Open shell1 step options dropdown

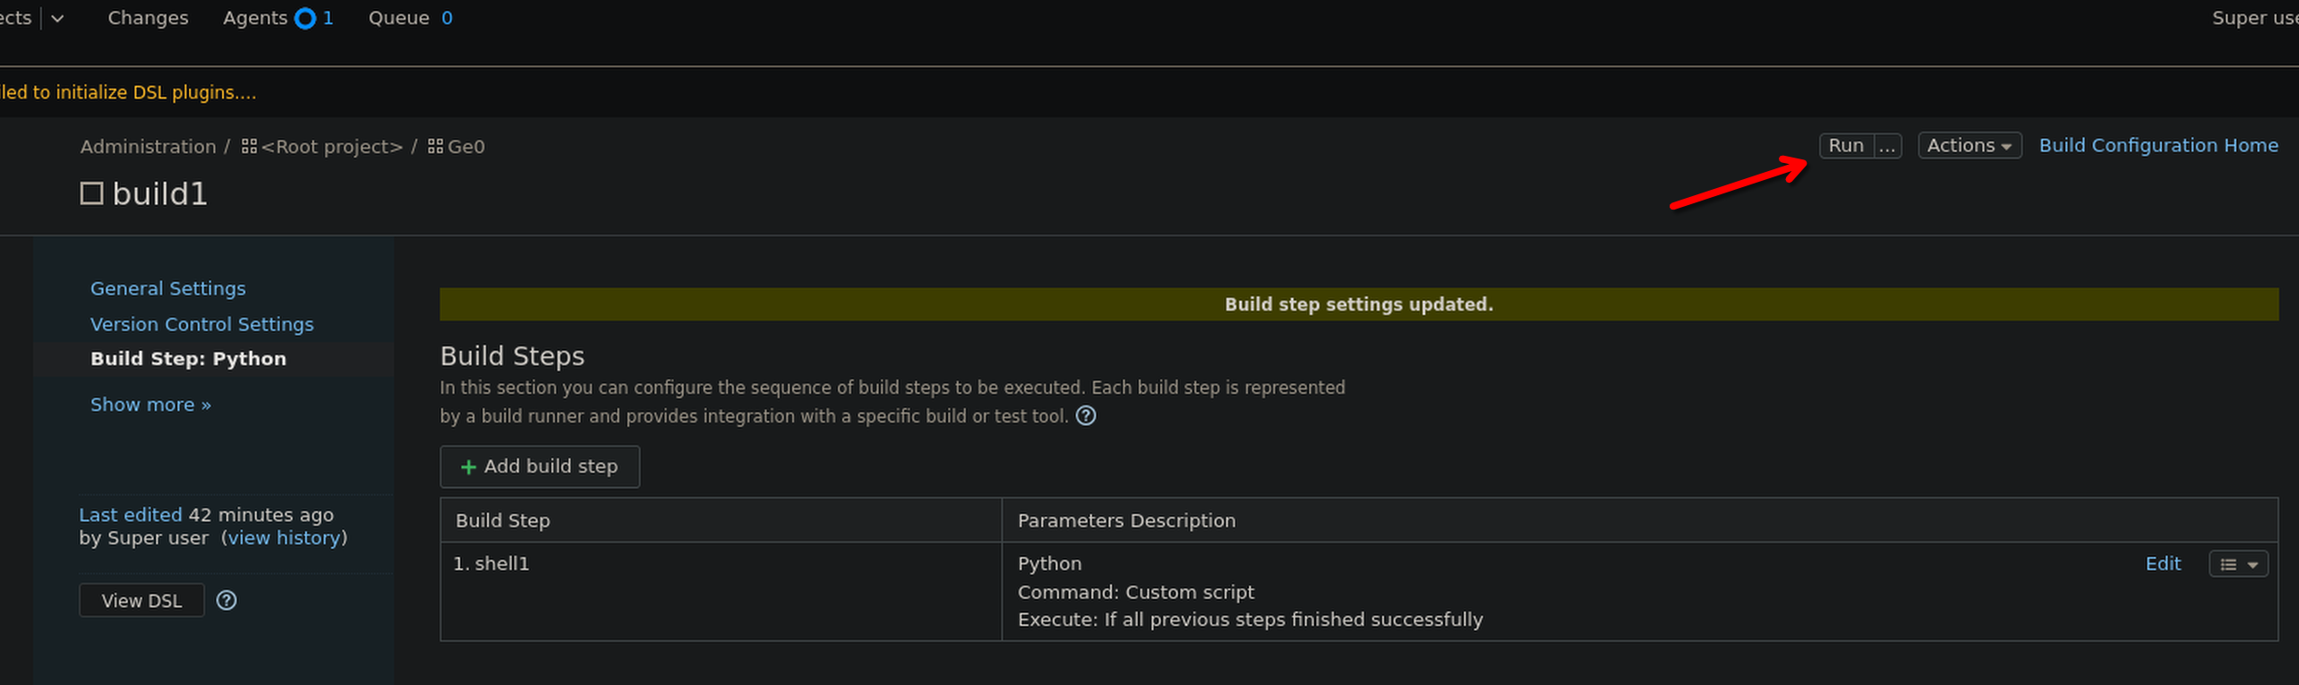click(2238, 564)
